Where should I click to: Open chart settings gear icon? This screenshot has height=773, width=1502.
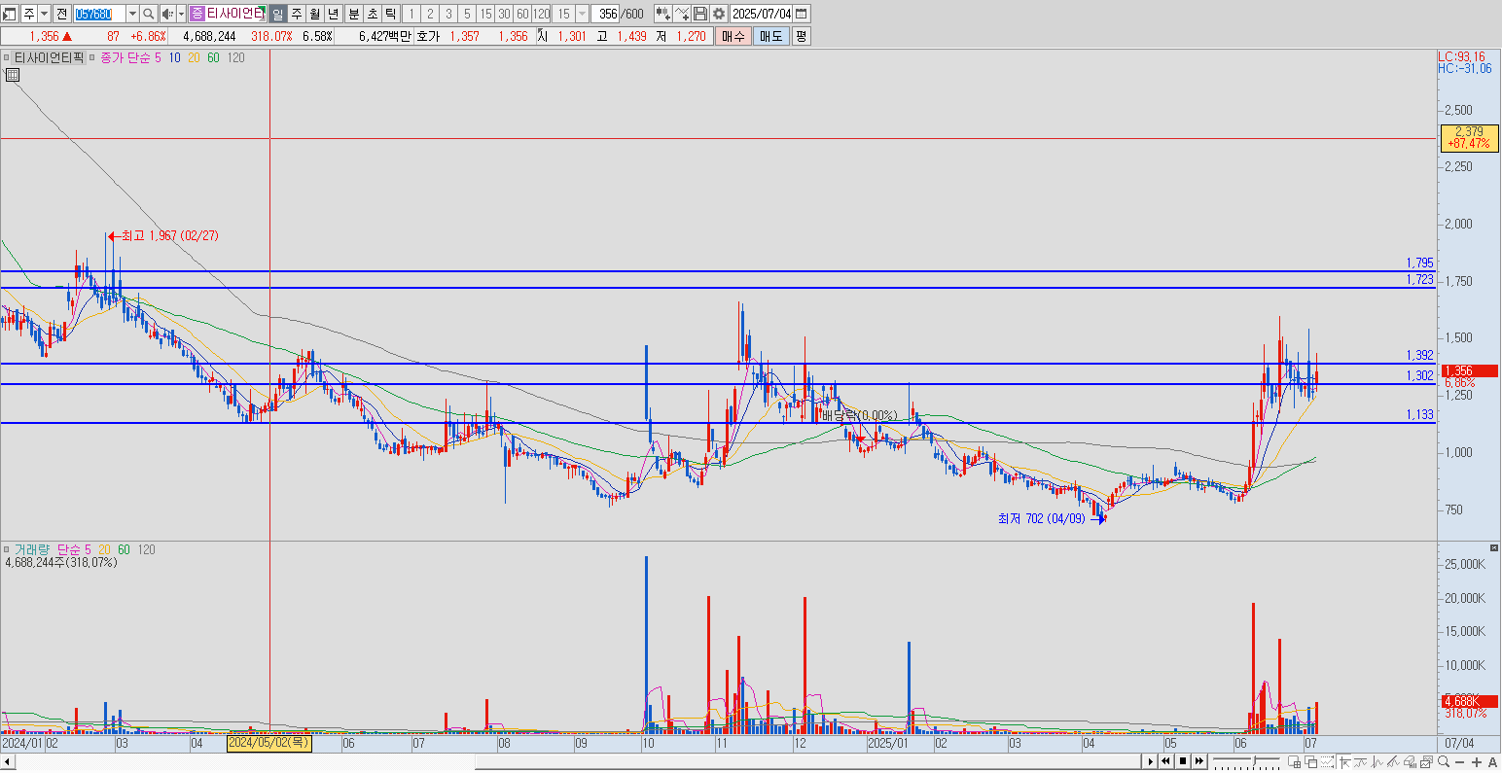coord(718,14)
